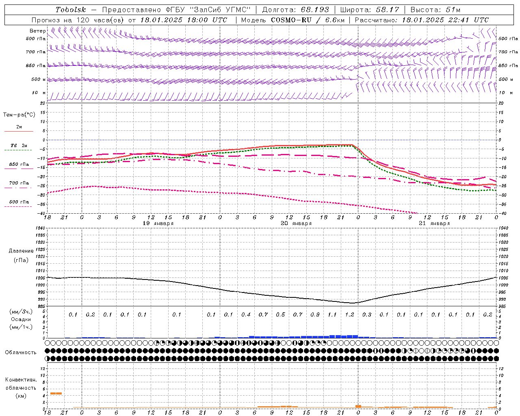Click the forecast start time '18.01.2025 18:00 UTC'
This screenshot has width=520, height=416.
point(184,20)
